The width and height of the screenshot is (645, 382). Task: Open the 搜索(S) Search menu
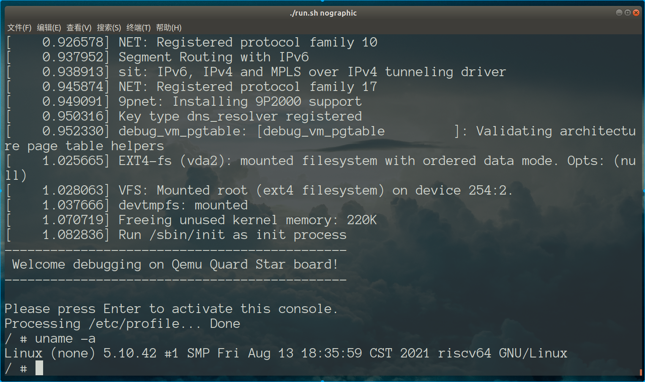click(x=109, y=27)
